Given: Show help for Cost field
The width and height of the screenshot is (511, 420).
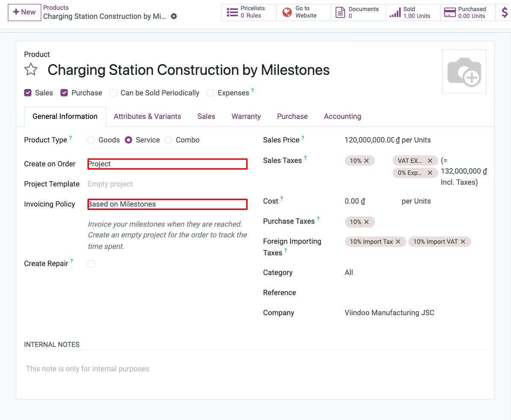Looking at the screenshot, I should click(x=282, y=198).
